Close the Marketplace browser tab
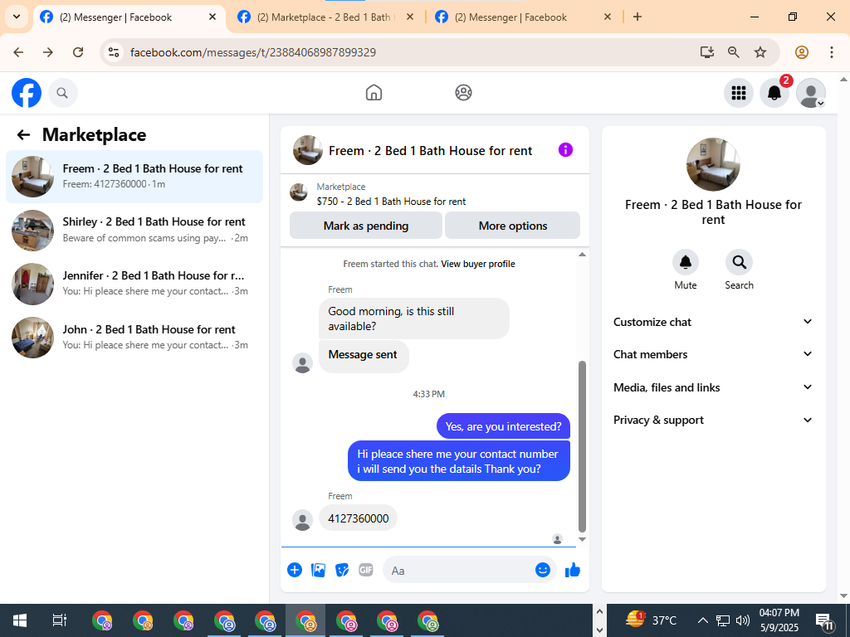Screen dimensions: 850x637 [x=410, y=17]
